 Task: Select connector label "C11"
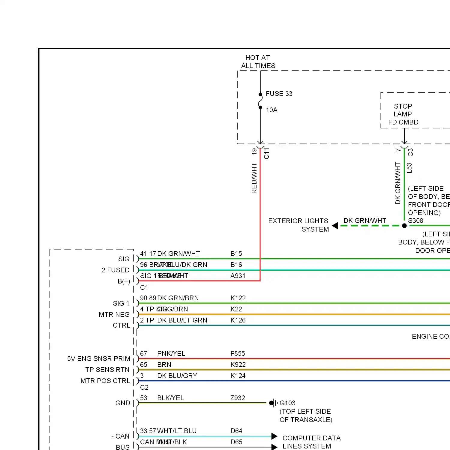(266, 153)
